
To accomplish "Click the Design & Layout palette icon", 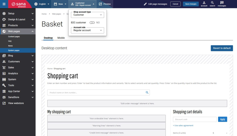I will [x=4, y=20].
